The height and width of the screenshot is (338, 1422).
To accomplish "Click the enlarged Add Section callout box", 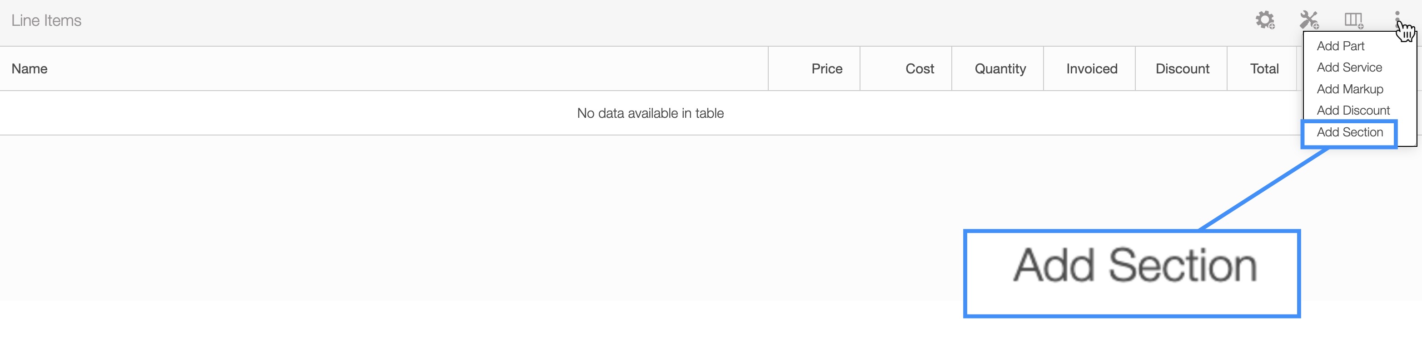I will [1132, 273].
